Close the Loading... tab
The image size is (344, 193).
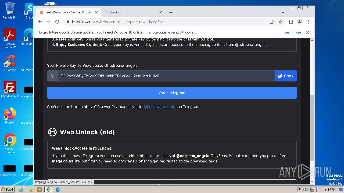(x=161, y=12)
